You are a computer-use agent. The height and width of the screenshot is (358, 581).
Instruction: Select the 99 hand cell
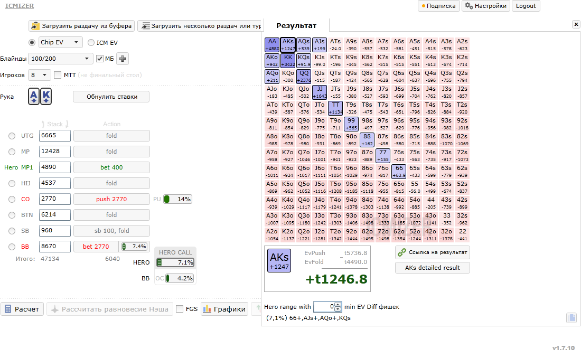[351, 124]
